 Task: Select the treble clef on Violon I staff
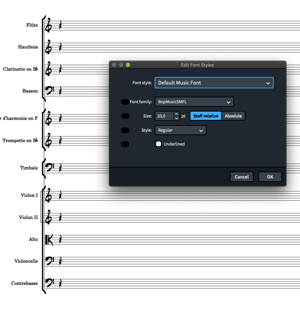point(48,195)
